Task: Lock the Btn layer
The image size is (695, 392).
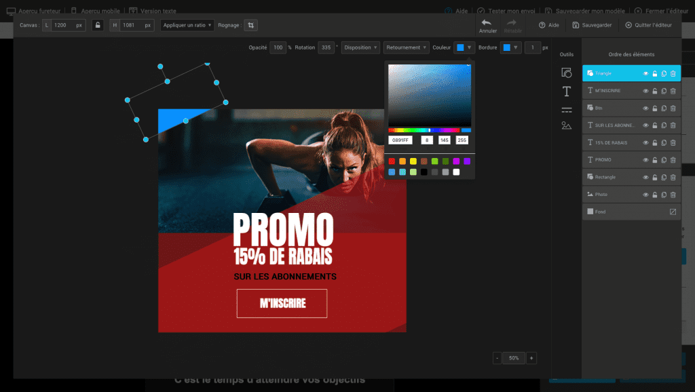Action: pyautogui.click(x=655, y=108)
